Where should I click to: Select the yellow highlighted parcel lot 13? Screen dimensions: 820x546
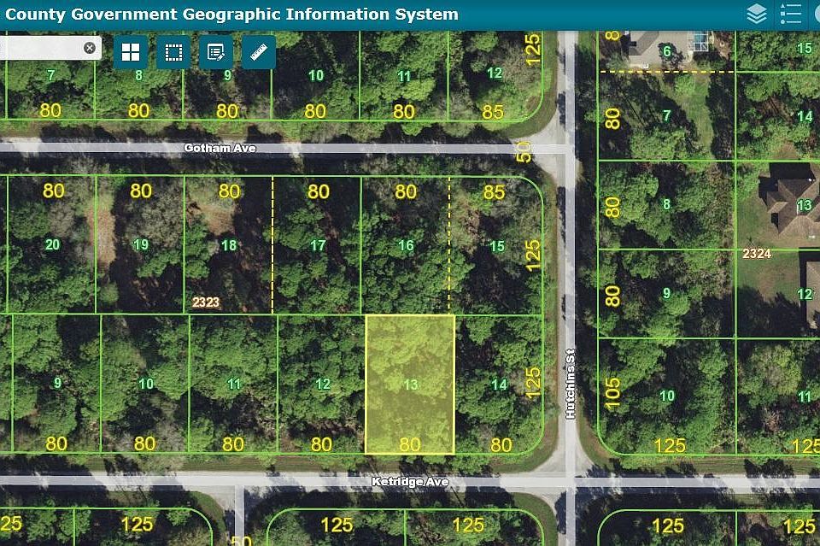410,385
